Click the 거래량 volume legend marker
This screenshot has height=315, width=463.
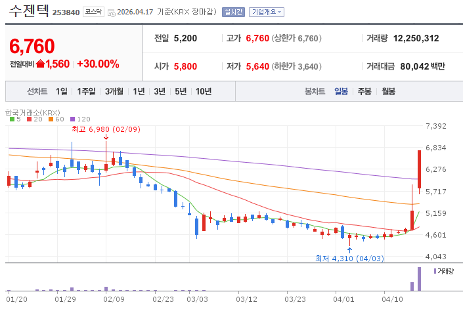pyautogui.click(x=435, y=270)
